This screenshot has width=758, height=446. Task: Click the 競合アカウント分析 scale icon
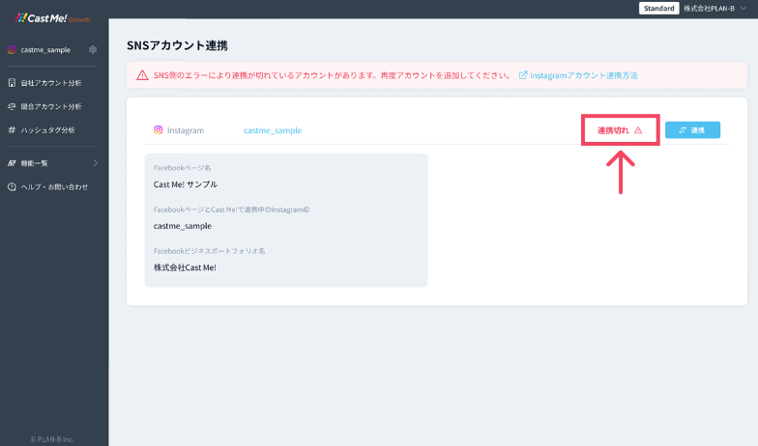coord(12,106)
